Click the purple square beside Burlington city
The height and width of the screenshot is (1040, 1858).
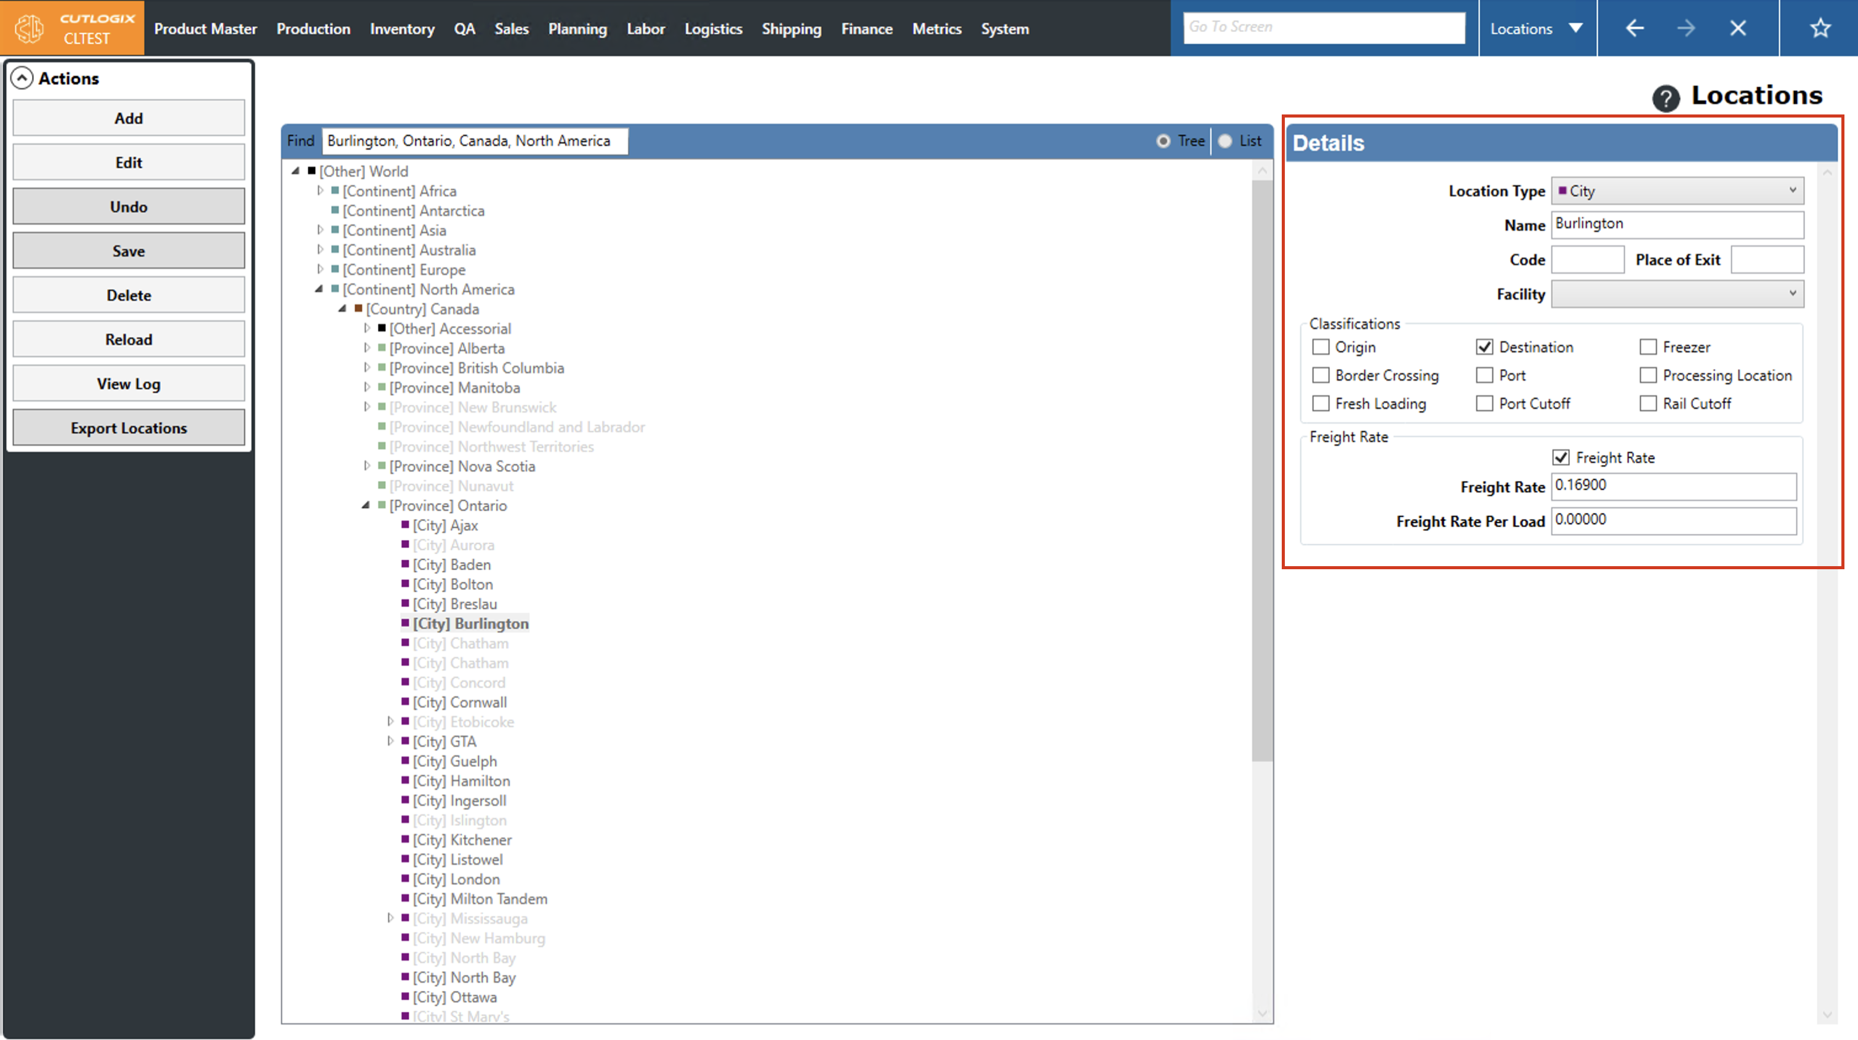click(405, 623)
